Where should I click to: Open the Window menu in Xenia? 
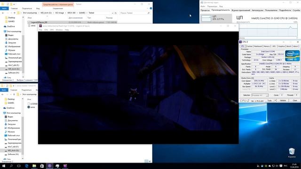[59, 30]
